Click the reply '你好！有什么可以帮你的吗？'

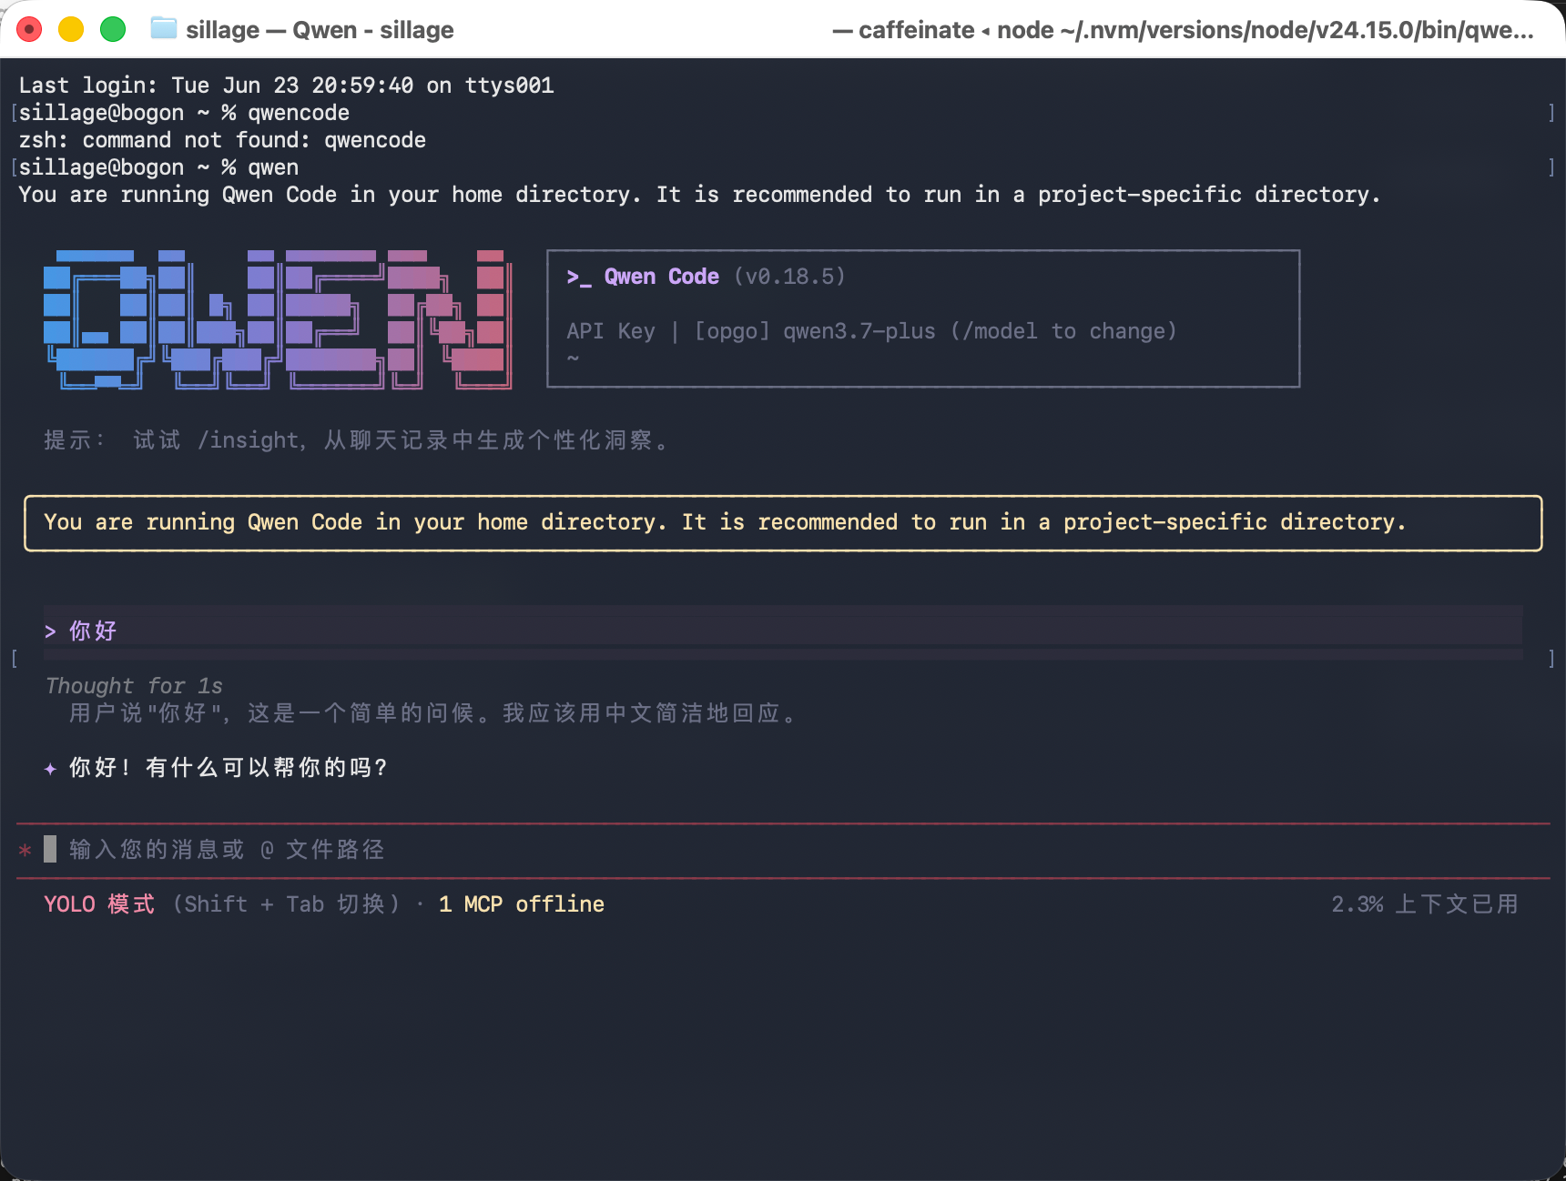[x=229, y=768]
